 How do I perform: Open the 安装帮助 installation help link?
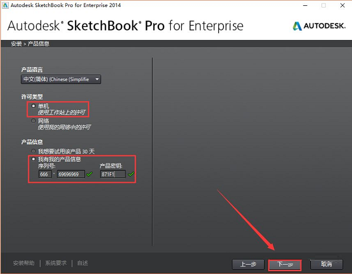click(x=23, y=263)
